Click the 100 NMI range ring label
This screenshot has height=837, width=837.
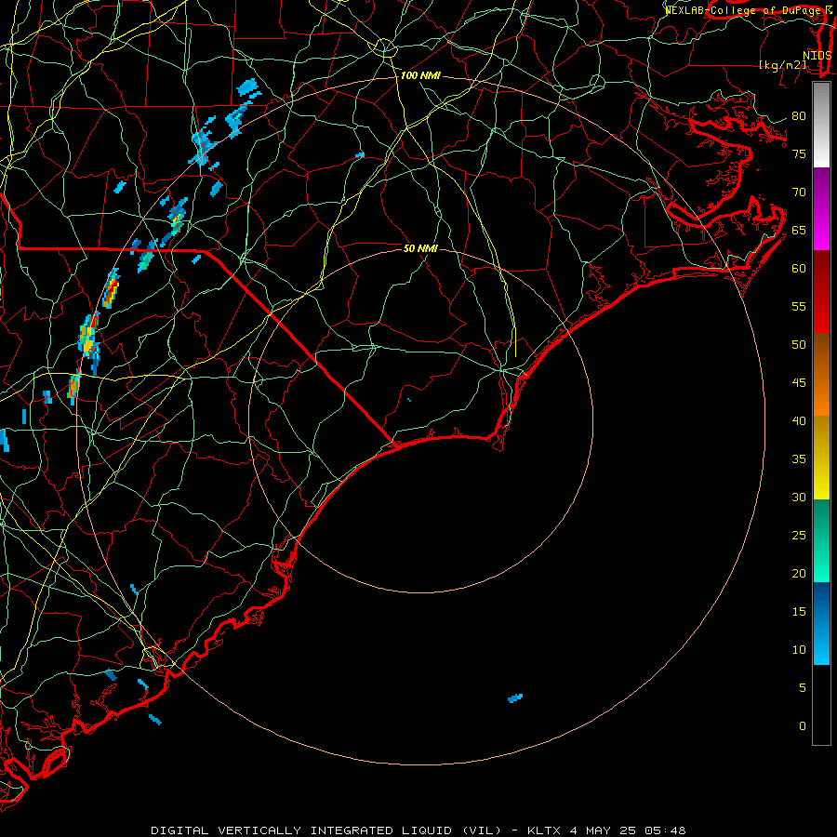[420, 76]
